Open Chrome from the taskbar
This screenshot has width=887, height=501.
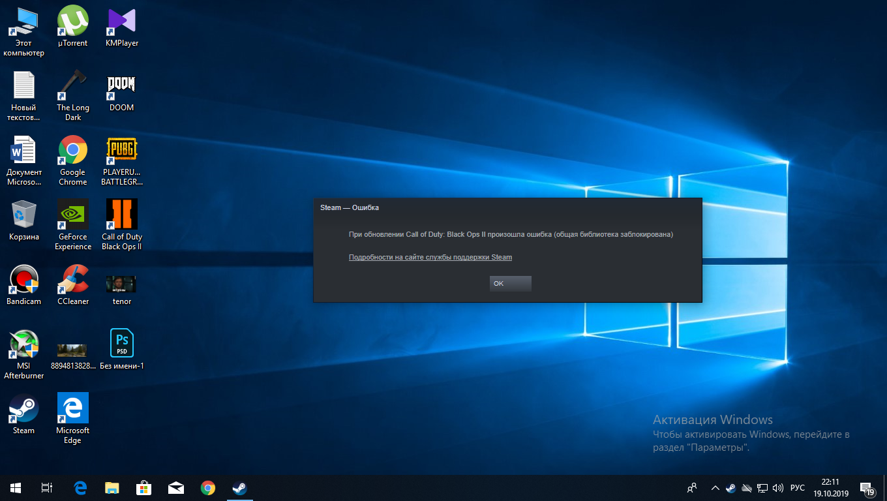pos(208,488)
